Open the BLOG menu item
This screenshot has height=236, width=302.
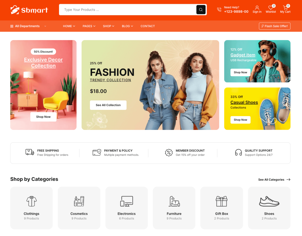127,26
